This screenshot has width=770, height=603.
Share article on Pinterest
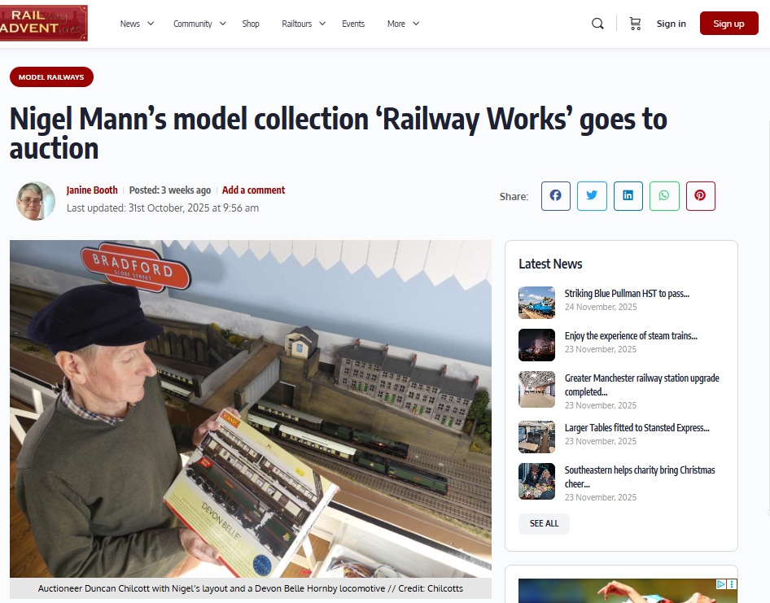(700, 196)
